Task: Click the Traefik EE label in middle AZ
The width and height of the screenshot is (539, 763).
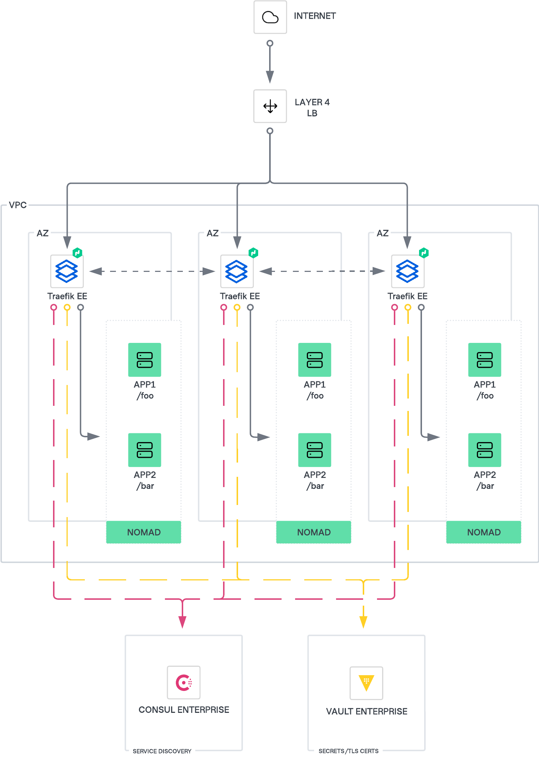Action: point(240,296)
